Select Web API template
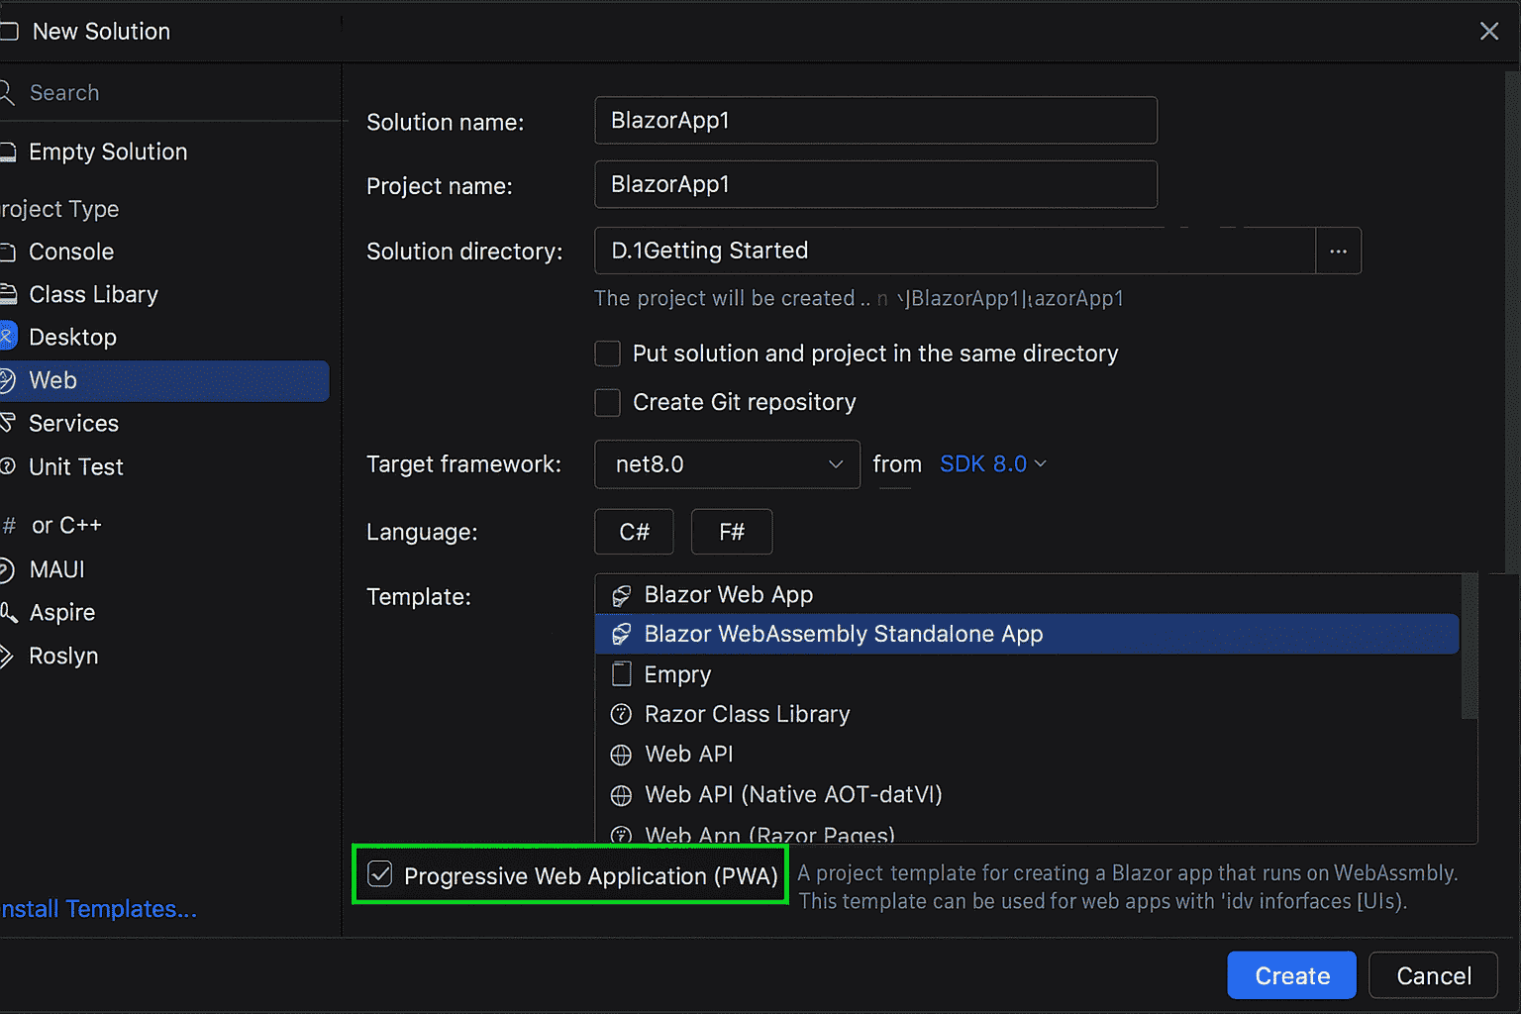 1028,754
